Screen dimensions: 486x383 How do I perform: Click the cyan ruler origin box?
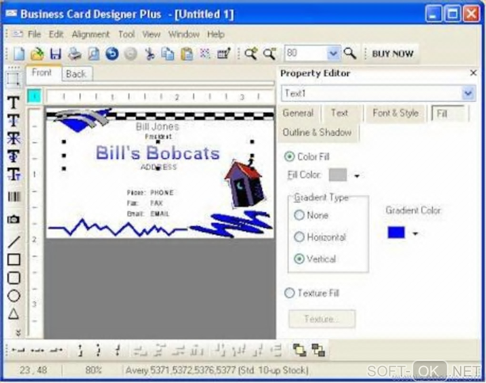pos(34,96)
